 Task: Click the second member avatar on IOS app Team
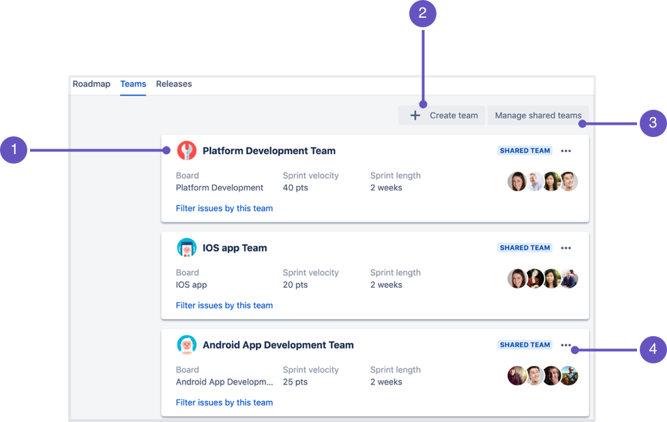click(534, 278)
